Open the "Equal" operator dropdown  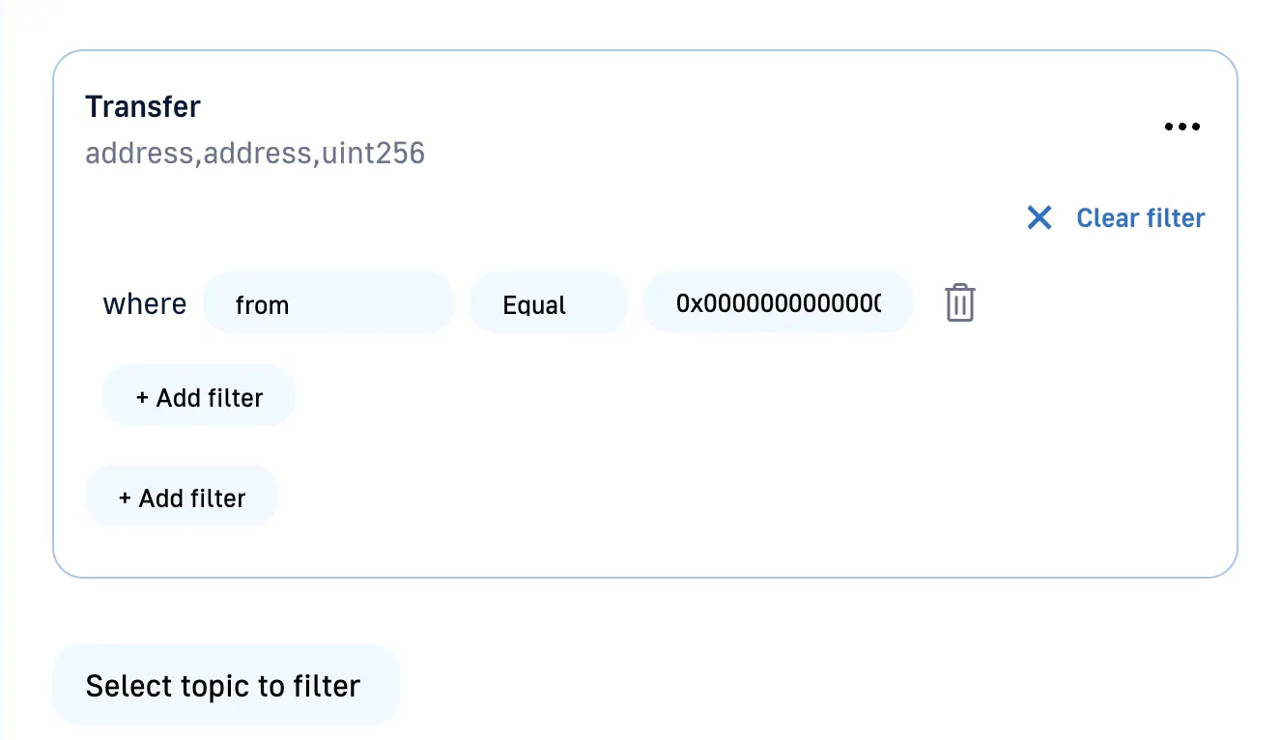click(548, 303)
